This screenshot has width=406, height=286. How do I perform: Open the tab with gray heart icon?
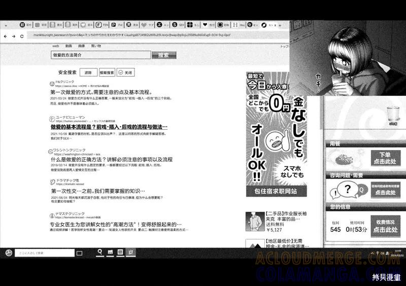[147, 25]
